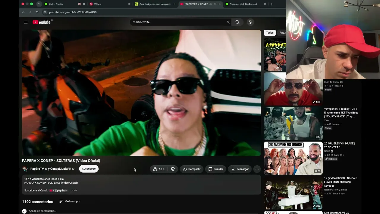The width and height of the screenshot is (380, 214).
Task: Clear the search box text
Action: [228, 22]
